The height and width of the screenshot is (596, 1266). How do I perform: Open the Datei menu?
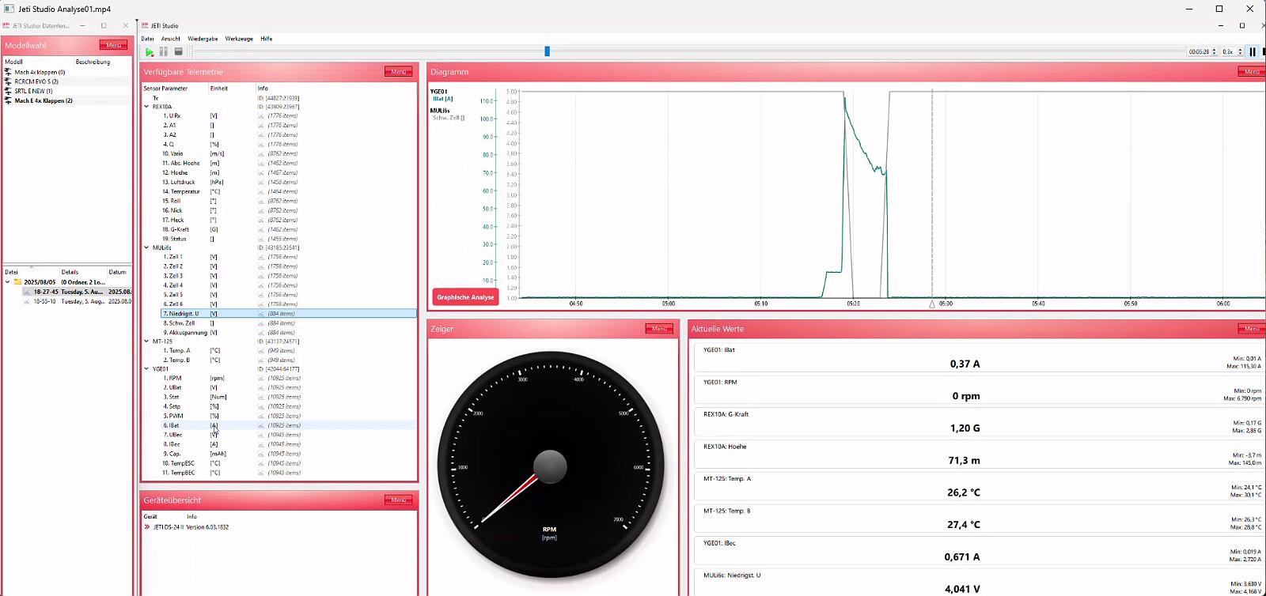pyautogui.click(x=148, y=39)
